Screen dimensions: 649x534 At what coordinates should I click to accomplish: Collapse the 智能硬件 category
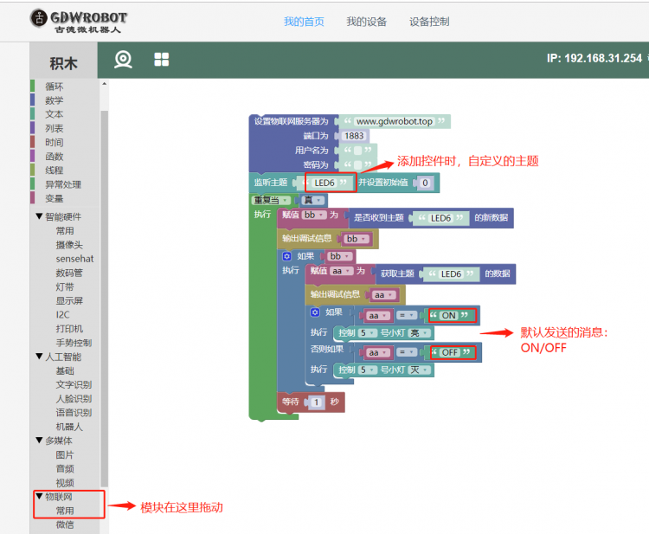tap(39, 216)
